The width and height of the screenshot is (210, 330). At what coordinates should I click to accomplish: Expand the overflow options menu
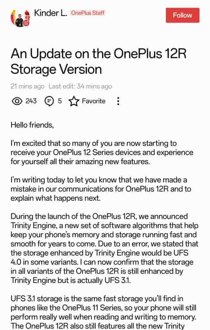click(x=118, y=101)
